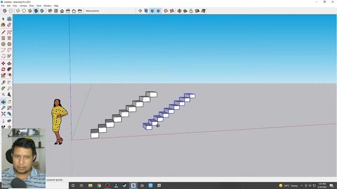
Task: Select the Arc tool
Action: (3, 50)
